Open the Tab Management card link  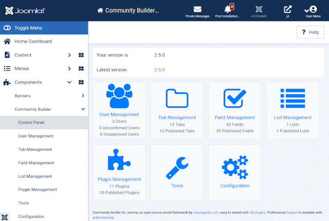(x=177, y=117)
